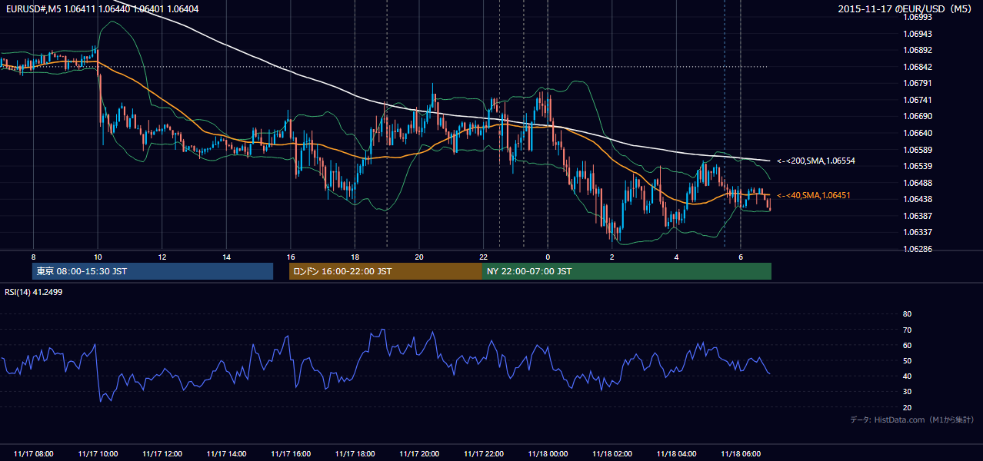
Task: Click price axis value 1.06438
Action: pyautogui.click(x=918, y=199)
